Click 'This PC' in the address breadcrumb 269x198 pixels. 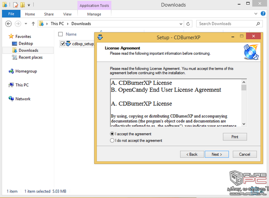(57, 24)
